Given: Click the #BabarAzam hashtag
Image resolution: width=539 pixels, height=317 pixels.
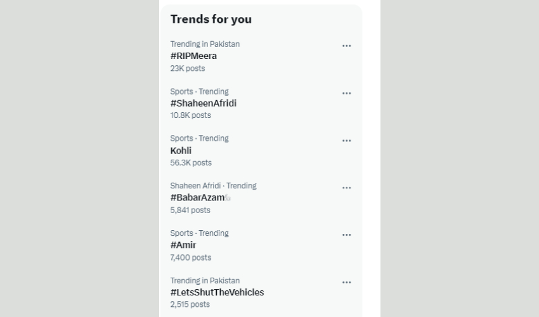Looking at the screenshot, I should [x=197, y=198].
